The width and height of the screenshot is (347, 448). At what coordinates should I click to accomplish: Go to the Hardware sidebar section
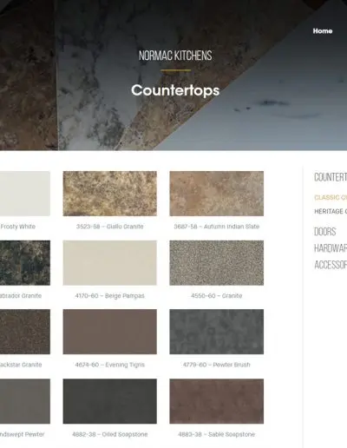331,248
